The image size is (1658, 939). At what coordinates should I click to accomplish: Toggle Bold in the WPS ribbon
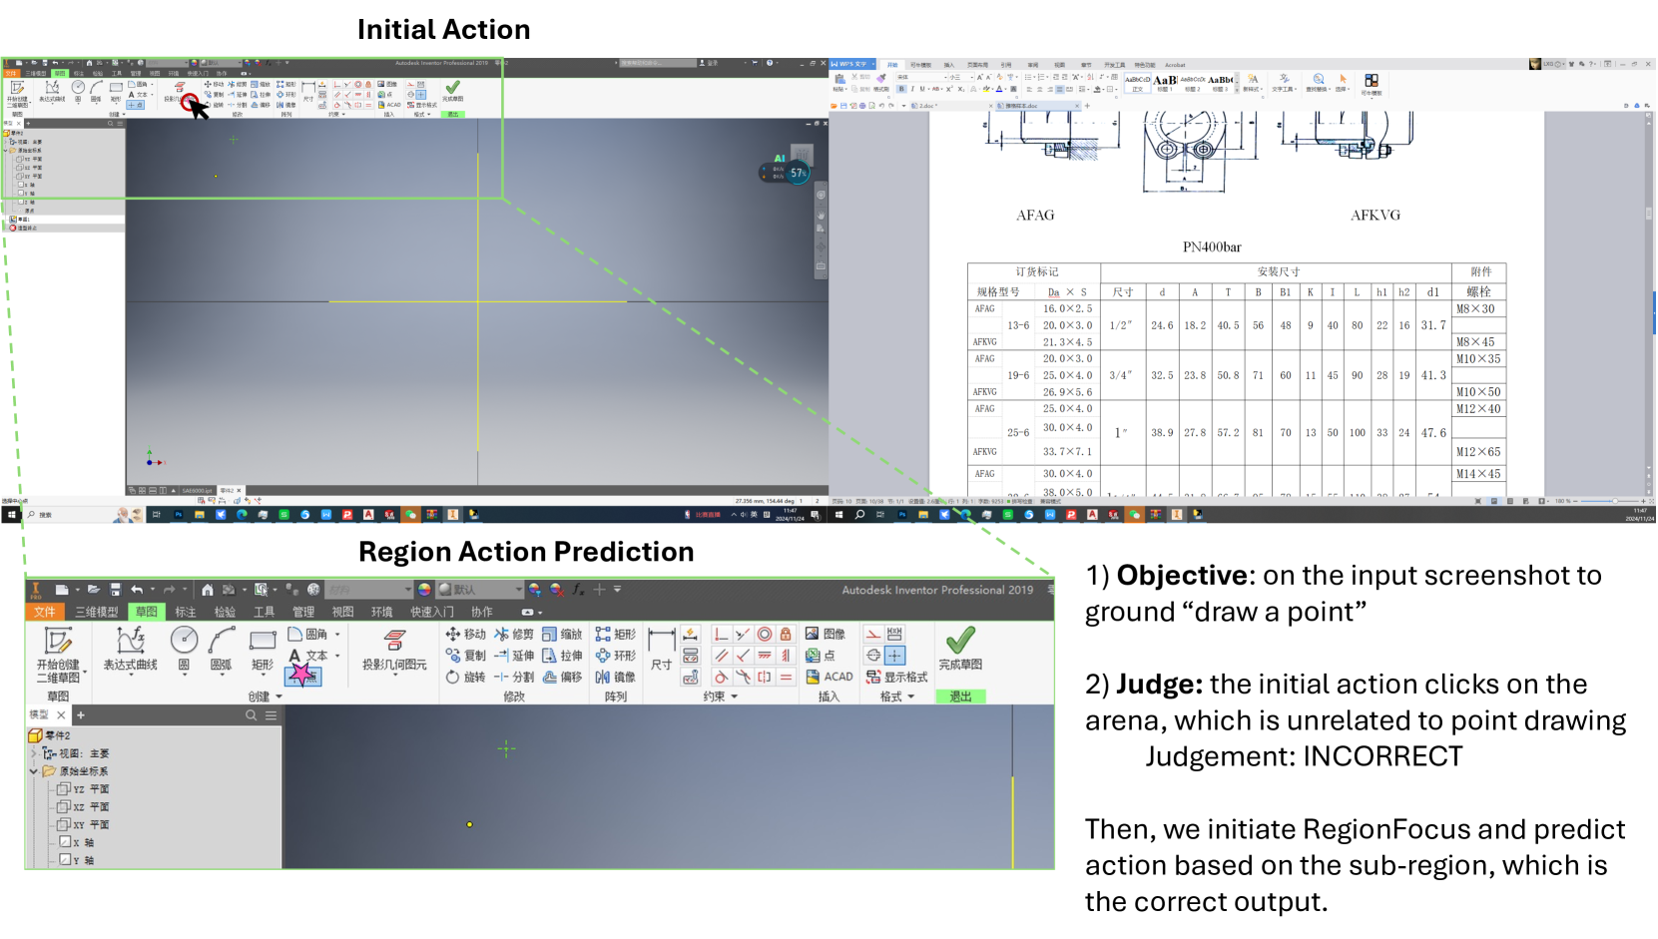click(x=901, y=89)
